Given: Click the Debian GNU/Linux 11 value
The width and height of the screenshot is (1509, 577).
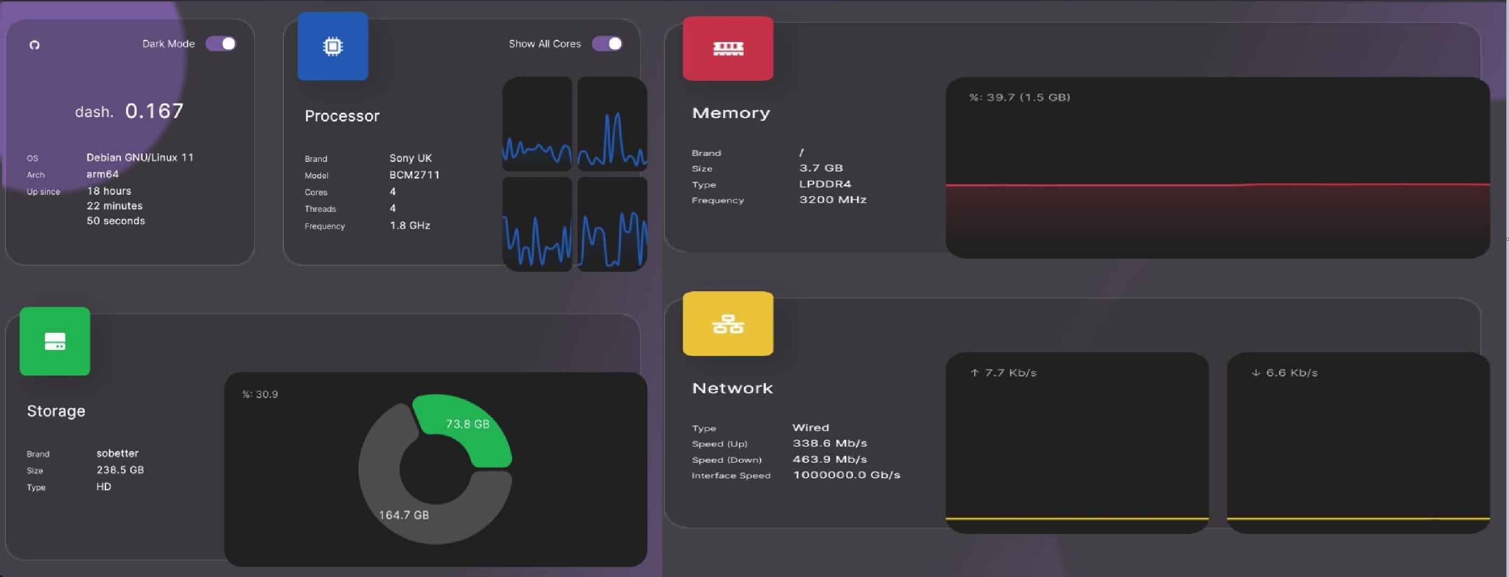Looking at the screenshot, I should click(x=140, y=157).
